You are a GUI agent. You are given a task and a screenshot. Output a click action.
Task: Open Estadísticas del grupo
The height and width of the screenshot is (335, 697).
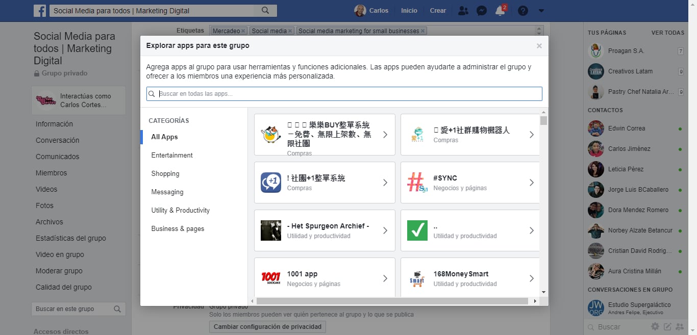click(71, 238)
